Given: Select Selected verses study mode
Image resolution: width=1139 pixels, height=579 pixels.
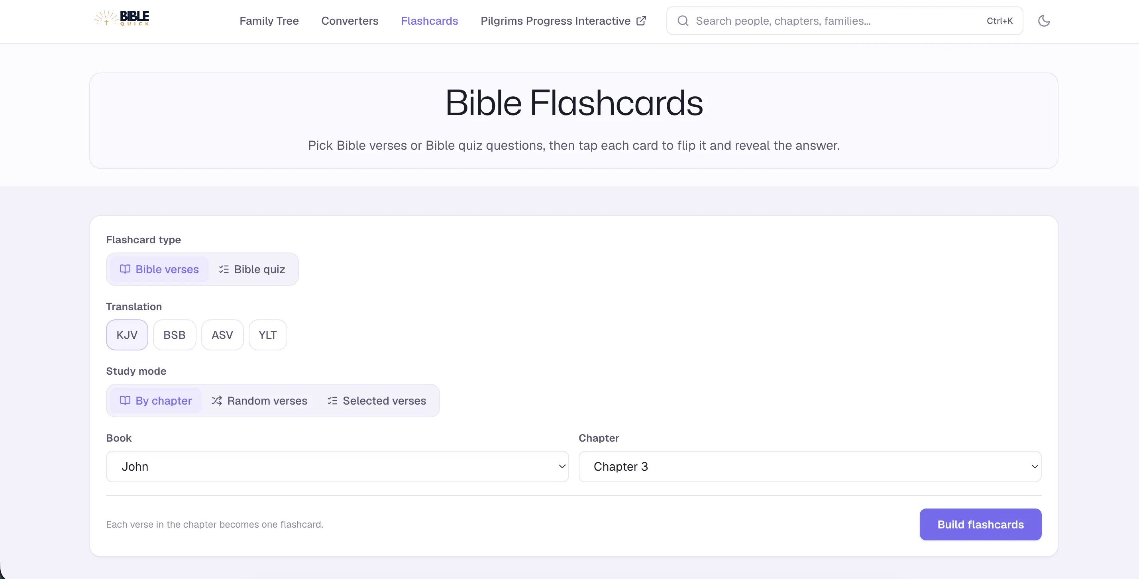Looking at the screenshot, I should coord(377,401).
